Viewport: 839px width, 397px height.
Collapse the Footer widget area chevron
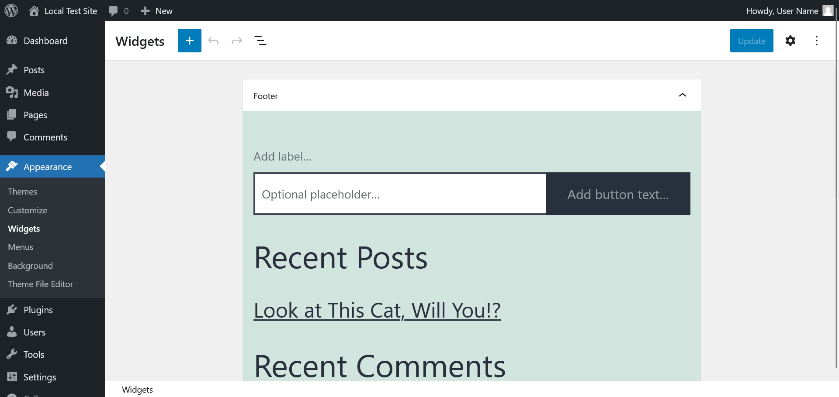pos(683,95)
